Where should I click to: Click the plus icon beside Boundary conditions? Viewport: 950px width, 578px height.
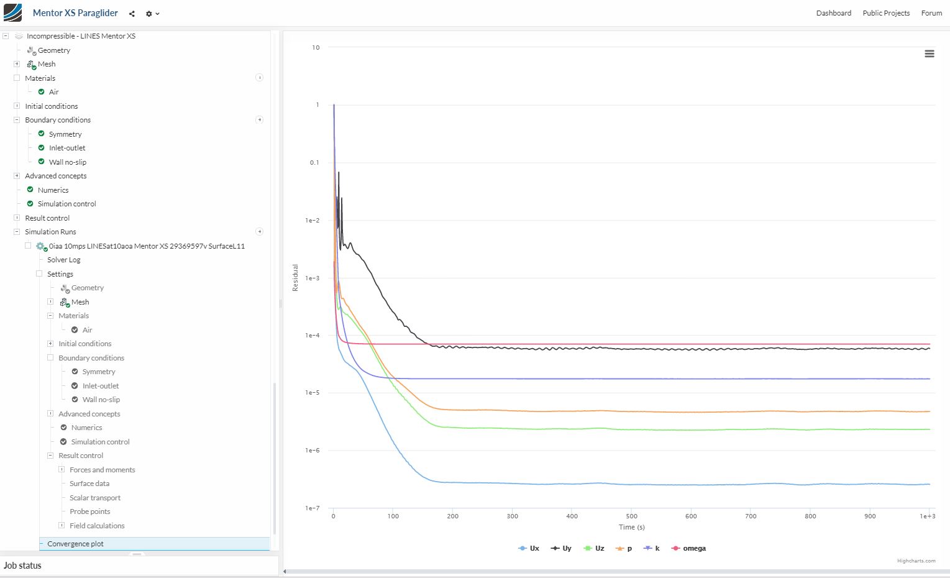(x=260, y=120)
